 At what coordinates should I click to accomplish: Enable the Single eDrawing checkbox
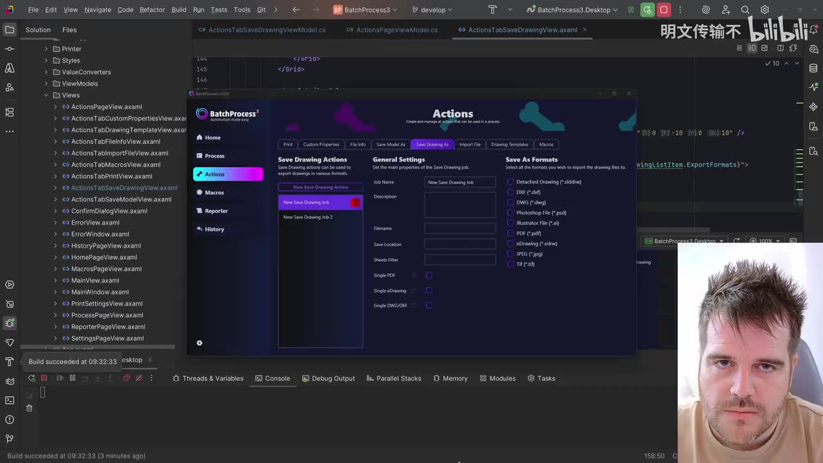coord(429,291)
